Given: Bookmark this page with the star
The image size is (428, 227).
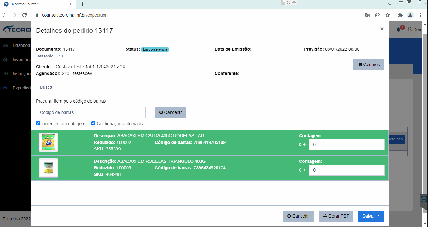Looking at the screenshot, I should 388,15.
